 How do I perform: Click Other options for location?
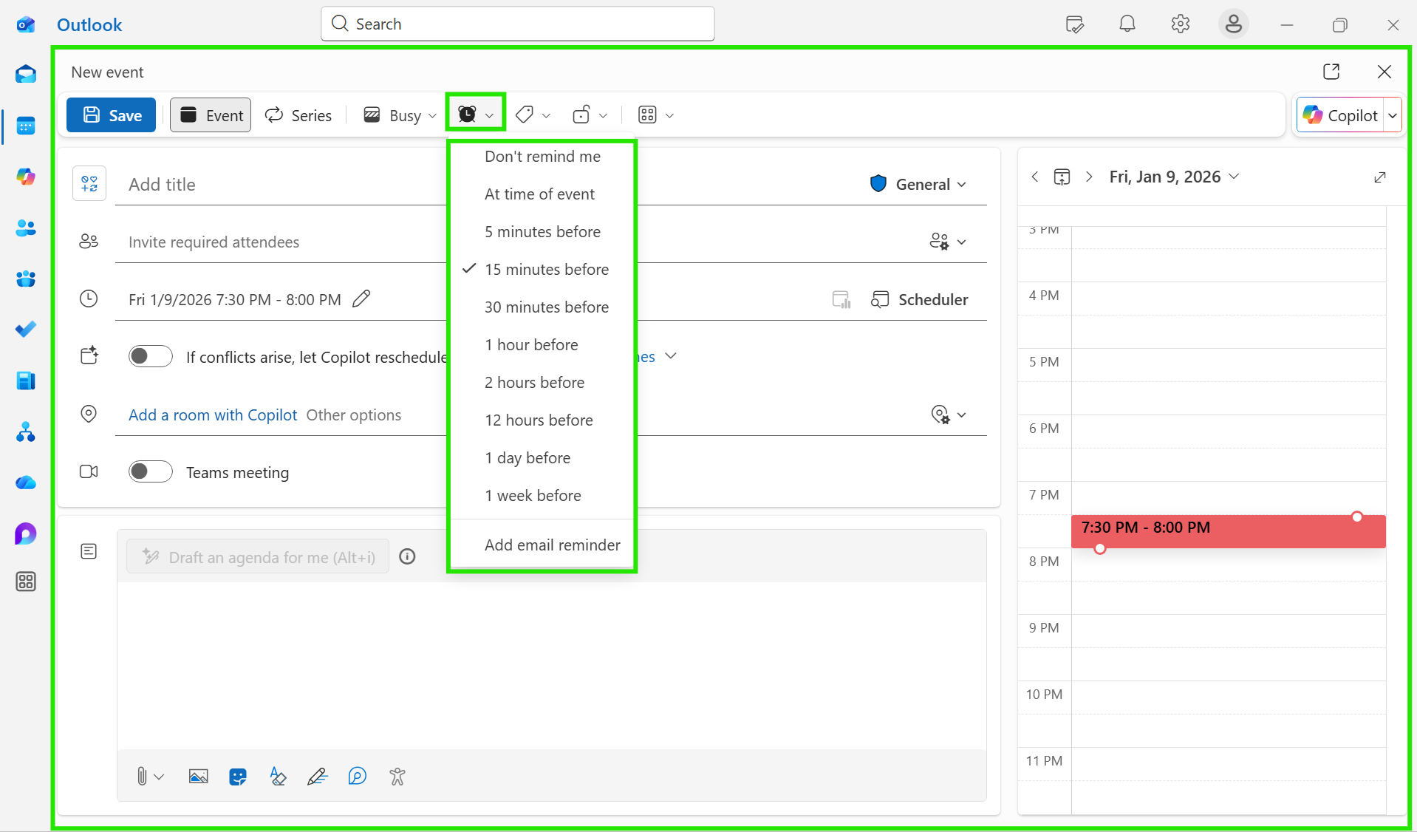click(x=354, y=415)
